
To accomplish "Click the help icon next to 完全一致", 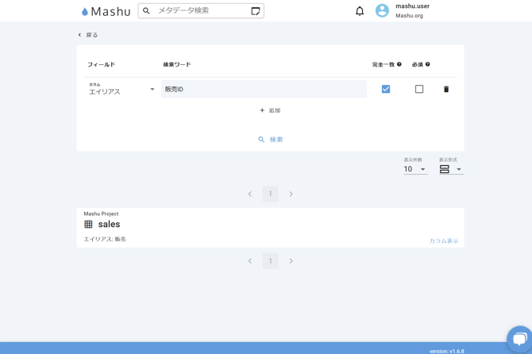I will (x=399, y=64).
